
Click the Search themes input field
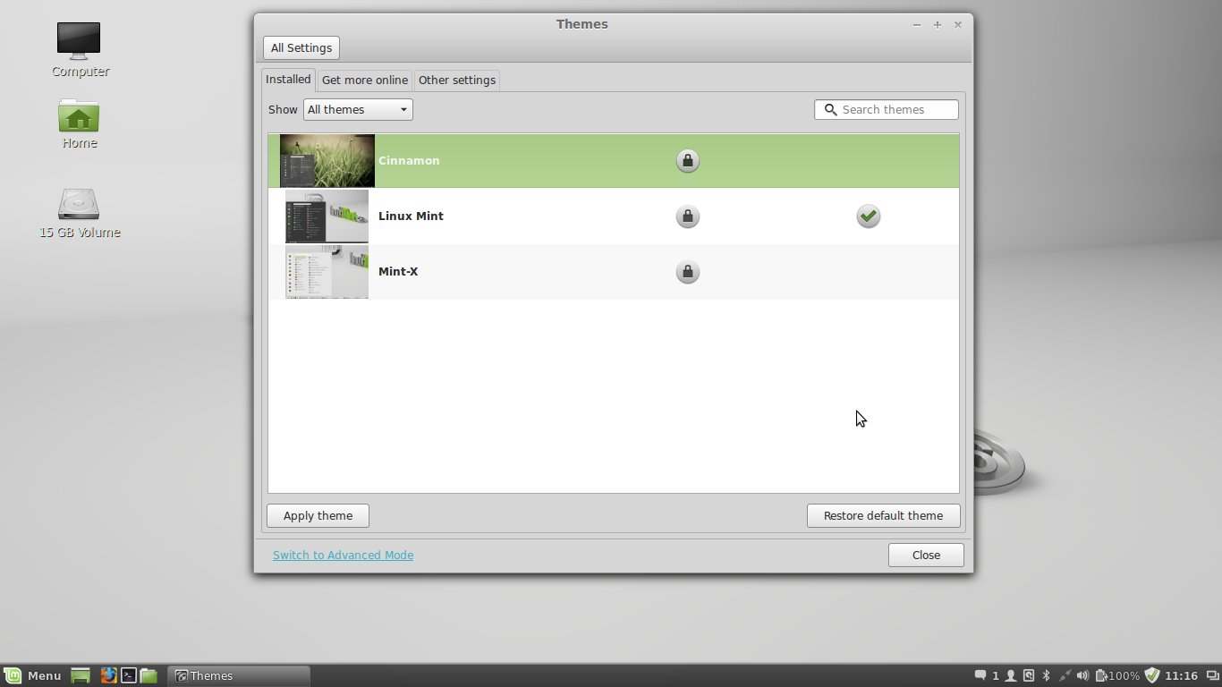point(895,110)
